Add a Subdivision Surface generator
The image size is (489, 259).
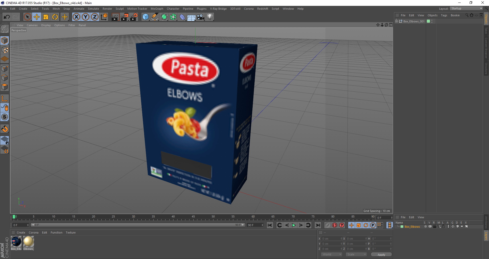[x=164, y=17]
